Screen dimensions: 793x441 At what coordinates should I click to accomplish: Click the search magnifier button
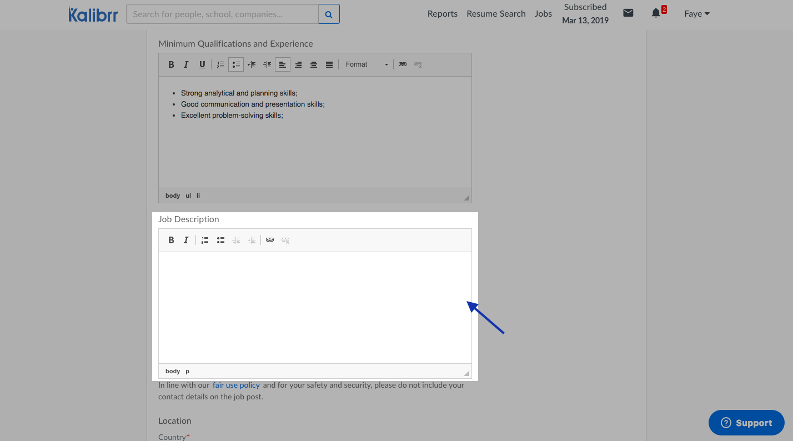329,14
